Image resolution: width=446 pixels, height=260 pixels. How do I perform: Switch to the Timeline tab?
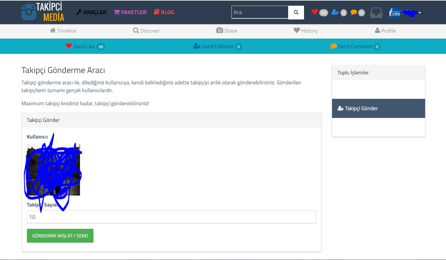point(63,31)
